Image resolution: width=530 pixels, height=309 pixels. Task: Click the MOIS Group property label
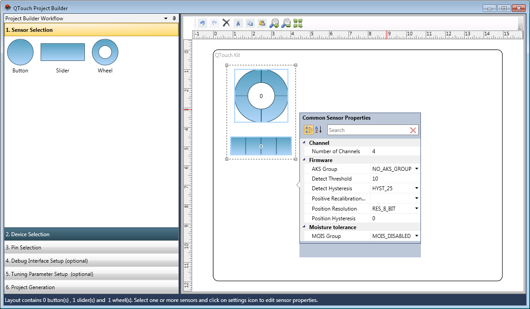[x=326, y=236]
